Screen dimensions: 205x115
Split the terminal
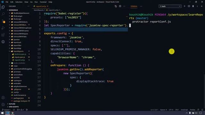coord(189,6)
